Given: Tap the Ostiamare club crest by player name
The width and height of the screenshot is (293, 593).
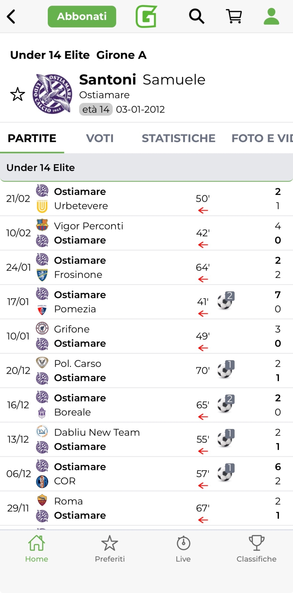Looking at the screenshot, I should [53, 94].
